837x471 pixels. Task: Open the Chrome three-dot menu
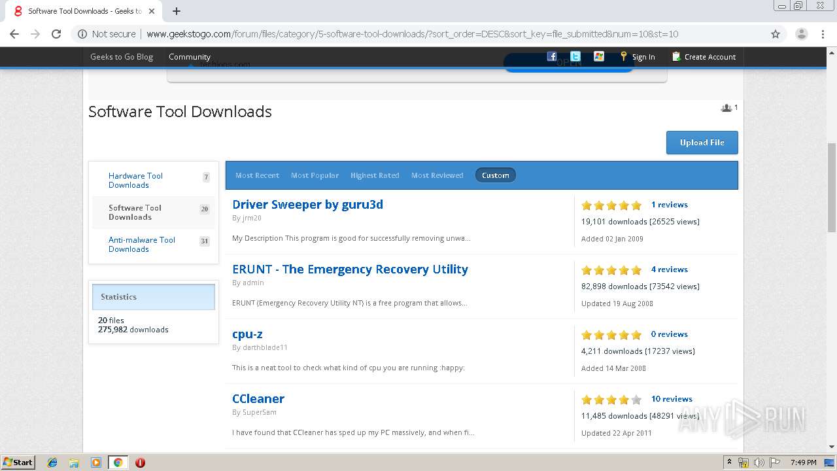(823, 34)
